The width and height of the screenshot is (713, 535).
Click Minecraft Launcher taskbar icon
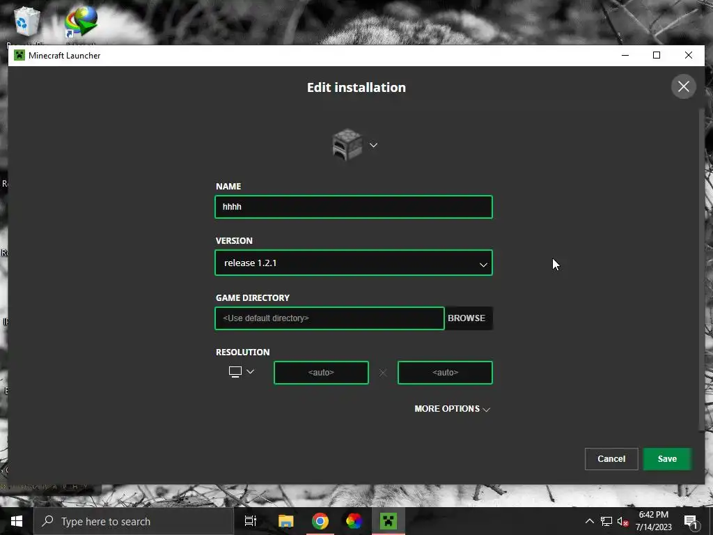(389, 521)
